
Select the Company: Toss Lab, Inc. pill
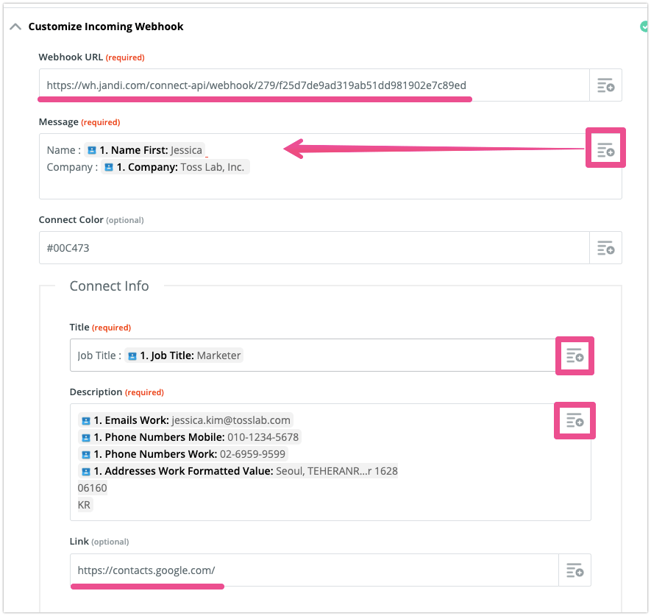click(x=175, y=167)
